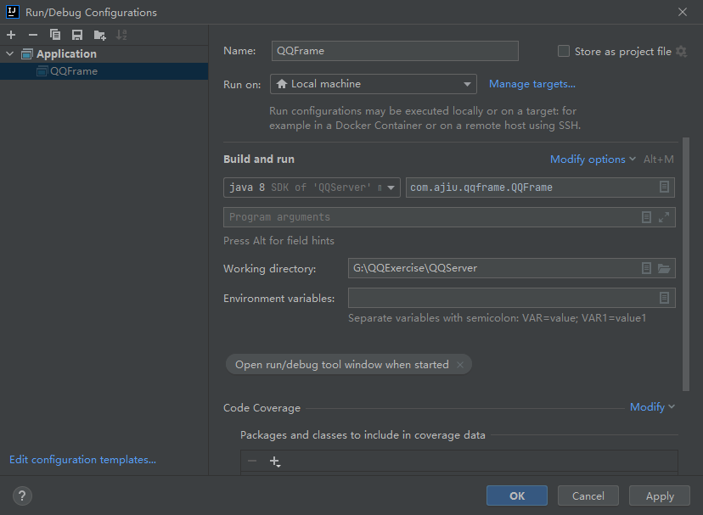
Task: Click the new folder icon in toolbar
Action: pyautogui.click(x=100, y=35)
